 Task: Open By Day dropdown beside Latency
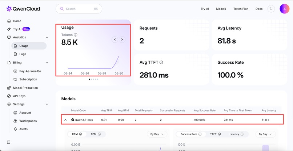coord(265,134)
